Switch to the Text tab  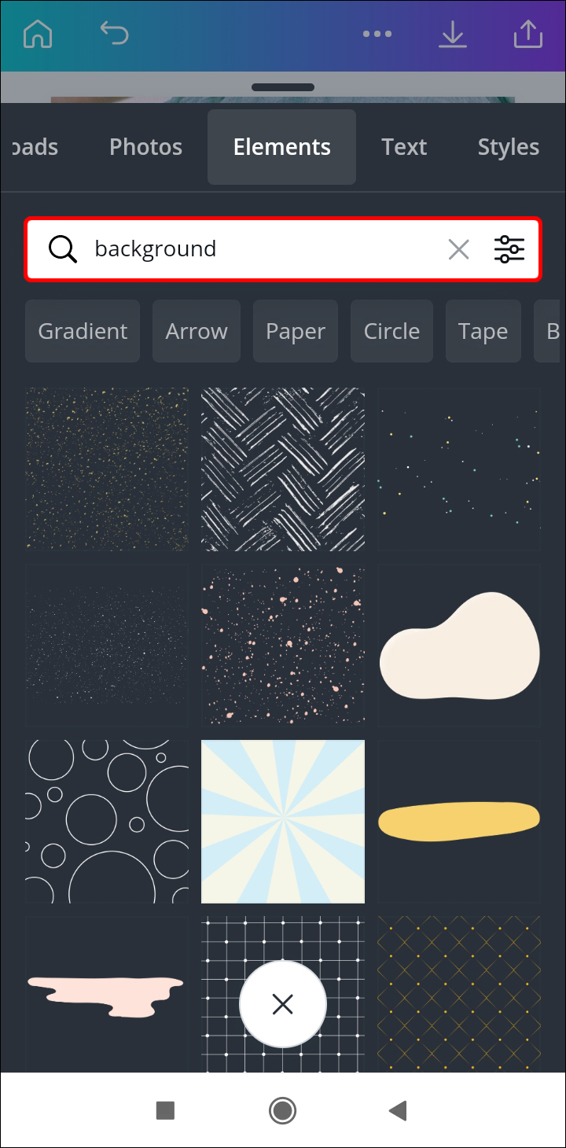click(x=404, y=147)
